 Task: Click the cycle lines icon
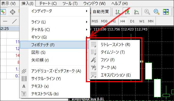pos(24,79)
